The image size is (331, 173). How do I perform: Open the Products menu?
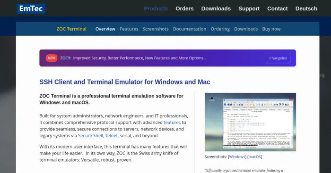[156, 8]
